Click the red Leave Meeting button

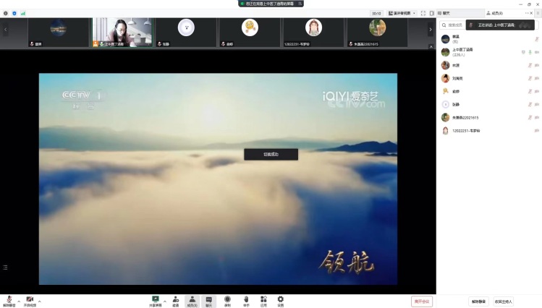[x=422, y=301]
